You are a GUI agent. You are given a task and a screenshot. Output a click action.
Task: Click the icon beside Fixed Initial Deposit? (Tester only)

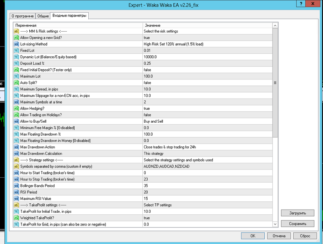pos(16,70)
